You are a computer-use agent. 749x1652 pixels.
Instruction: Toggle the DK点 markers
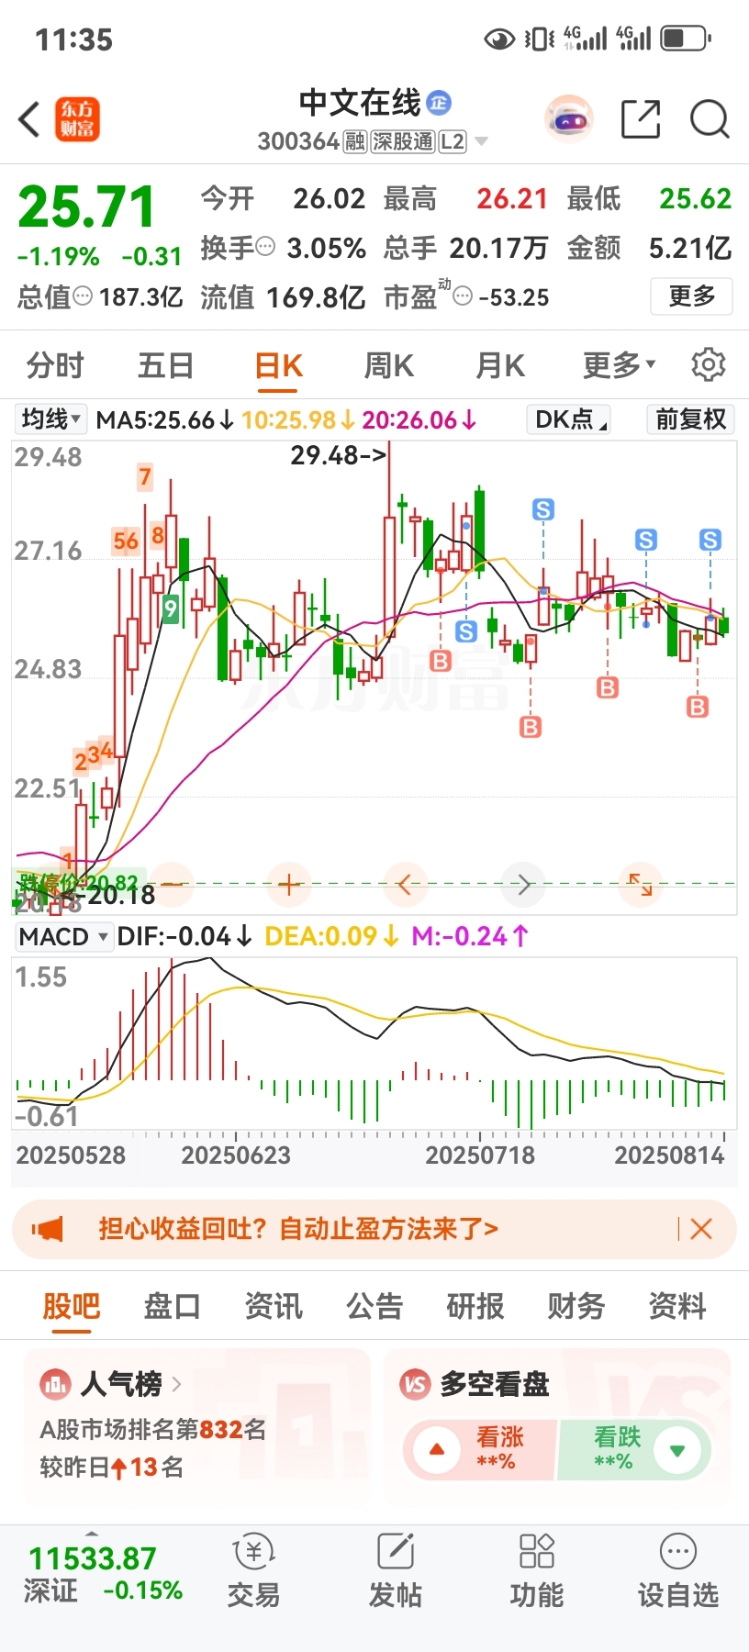tap(569, 419)
